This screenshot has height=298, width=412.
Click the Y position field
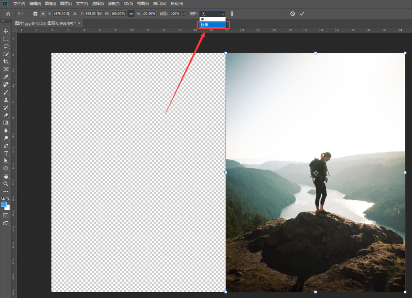pyautogui.click(x=93, y=14)
